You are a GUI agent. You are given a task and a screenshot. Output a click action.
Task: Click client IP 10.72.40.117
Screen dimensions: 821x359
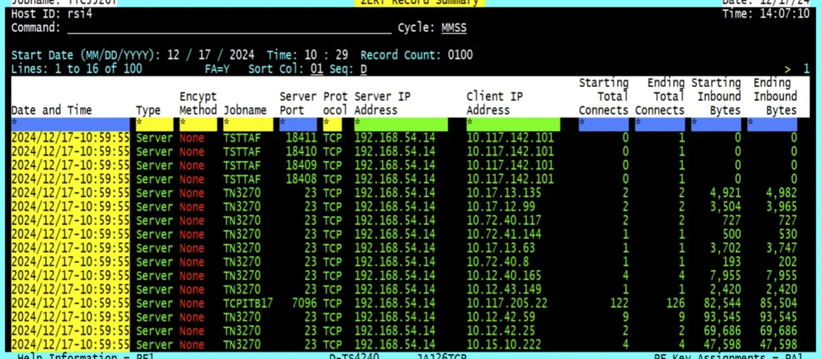pos(504,220)
